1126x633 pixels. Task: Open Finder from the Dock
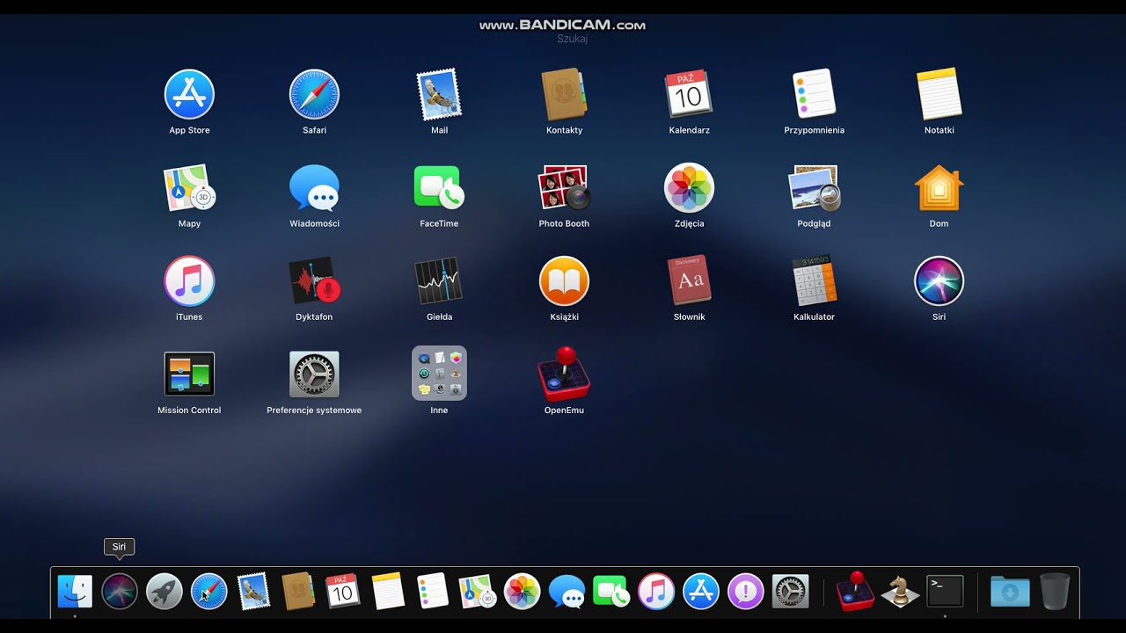tap(75, 592)
